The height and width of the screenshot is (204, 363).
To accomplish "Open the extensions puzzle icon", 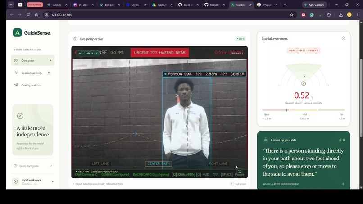I will click(x=328, y=14).
